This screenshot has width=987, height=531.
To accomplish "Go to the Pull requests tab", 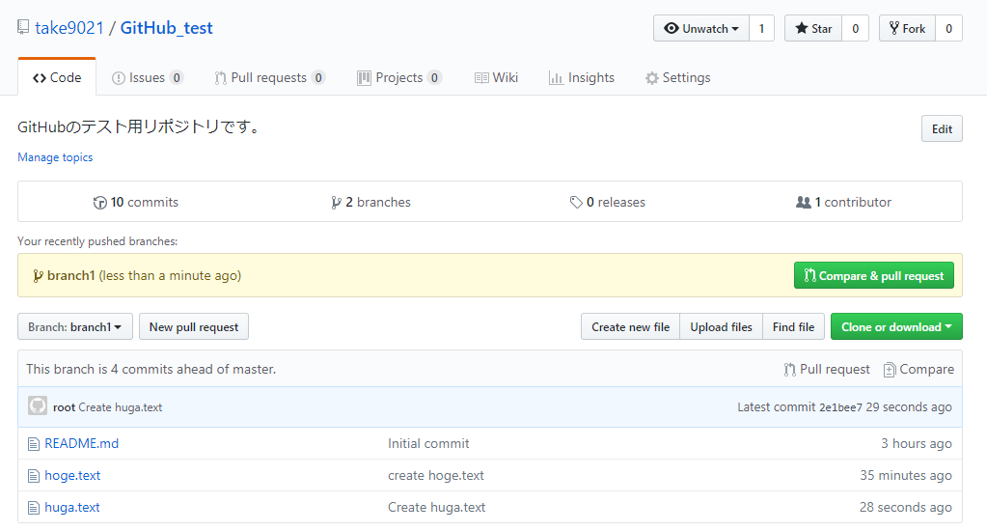I will [269, 77].
